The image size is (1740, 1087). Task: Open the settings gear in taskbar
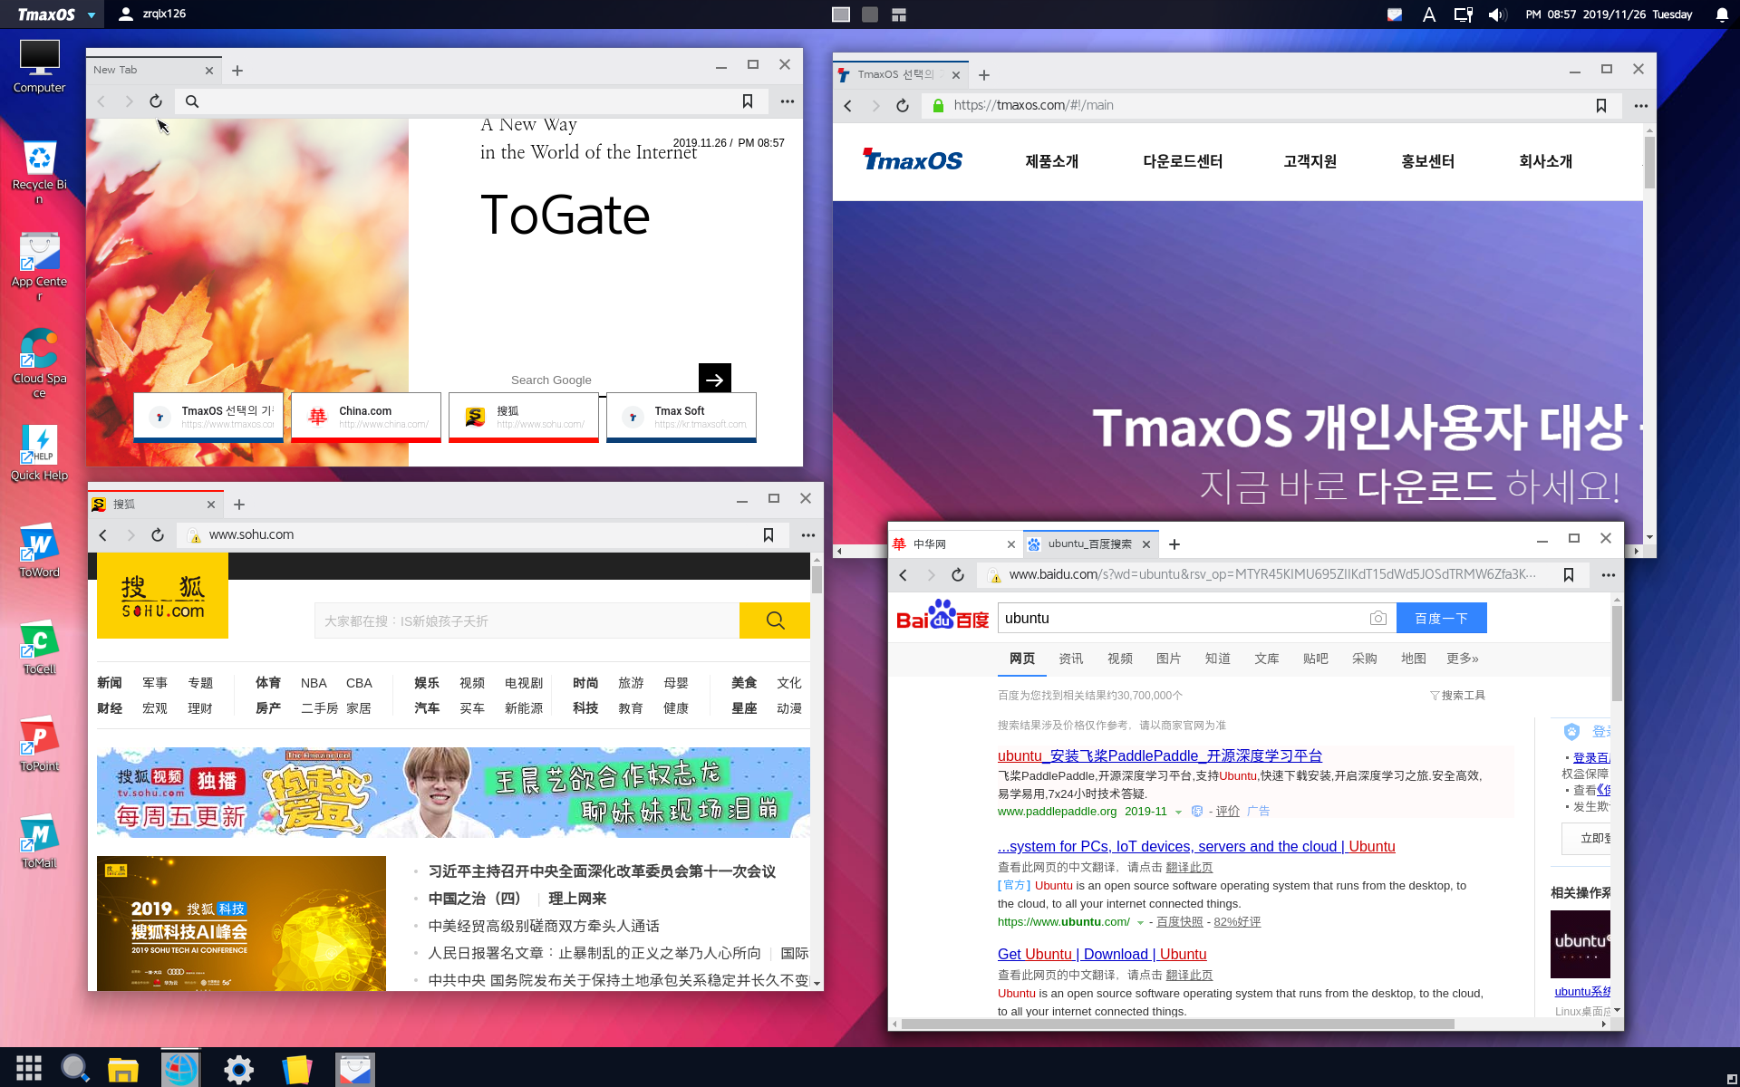(x=238, y=1069)
